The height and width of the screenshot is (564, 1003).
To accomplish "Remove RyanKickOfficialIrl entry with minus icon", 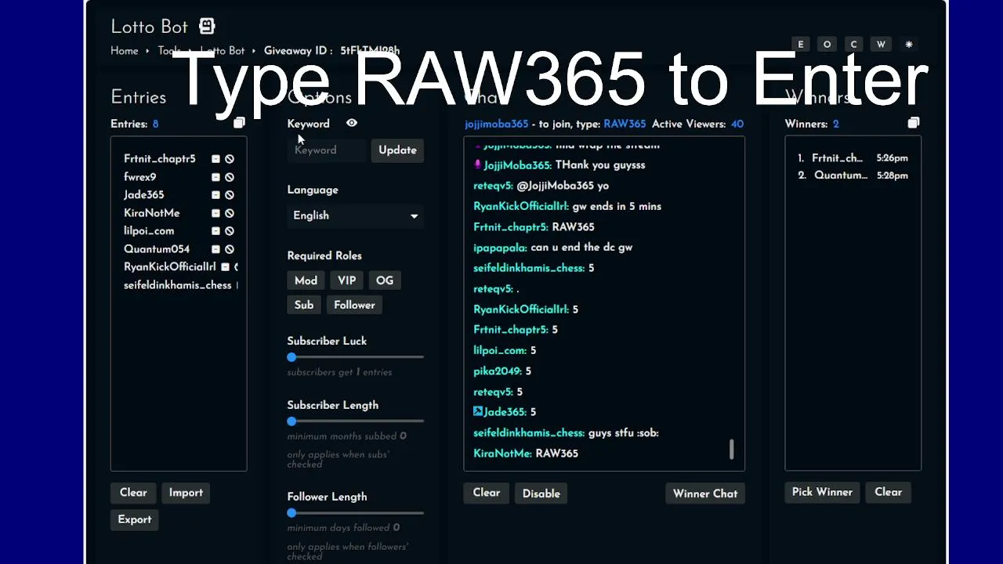I will point(225,267).
